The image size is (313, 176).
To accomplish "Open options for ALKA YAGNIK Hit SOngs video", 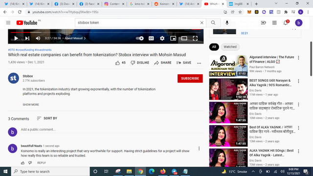I will tap(299, 151).
